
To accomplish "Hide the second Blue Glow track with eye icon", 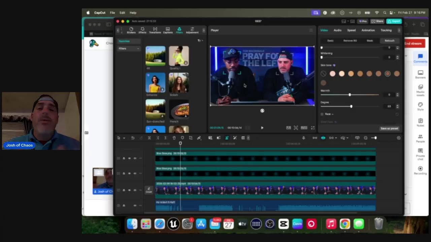I will point(129,173).
